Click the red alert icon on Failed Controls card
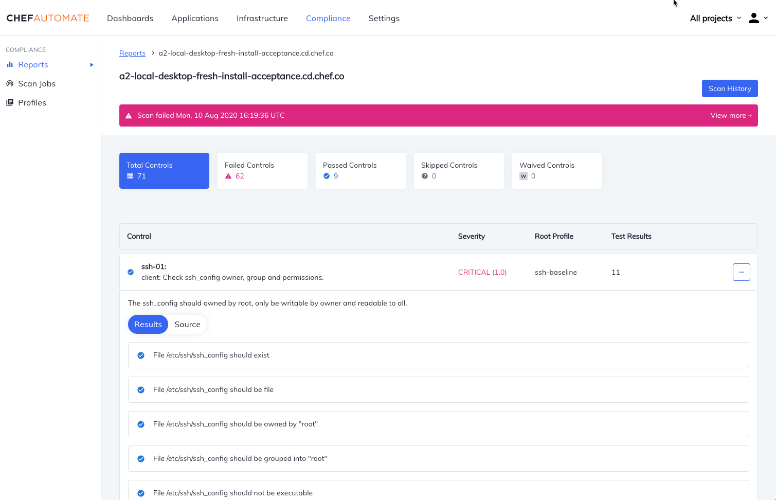 coord(228,176)
